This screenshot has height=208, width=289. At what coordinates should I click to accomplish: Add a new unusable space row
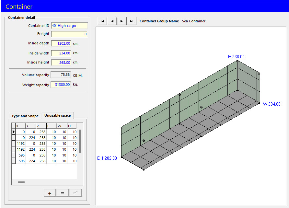click(x=50, y=193)
